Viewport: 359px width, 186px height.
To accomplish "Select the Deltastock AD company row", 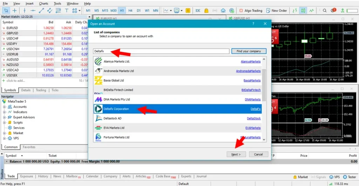I will click(178, 118).
